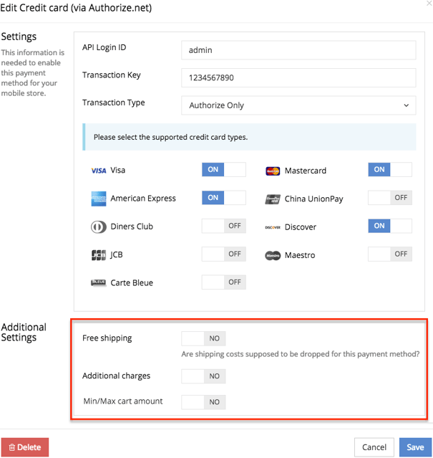Turn on the Maestro switch
This screenshot has width=433, height=458.
pos(390,254)
